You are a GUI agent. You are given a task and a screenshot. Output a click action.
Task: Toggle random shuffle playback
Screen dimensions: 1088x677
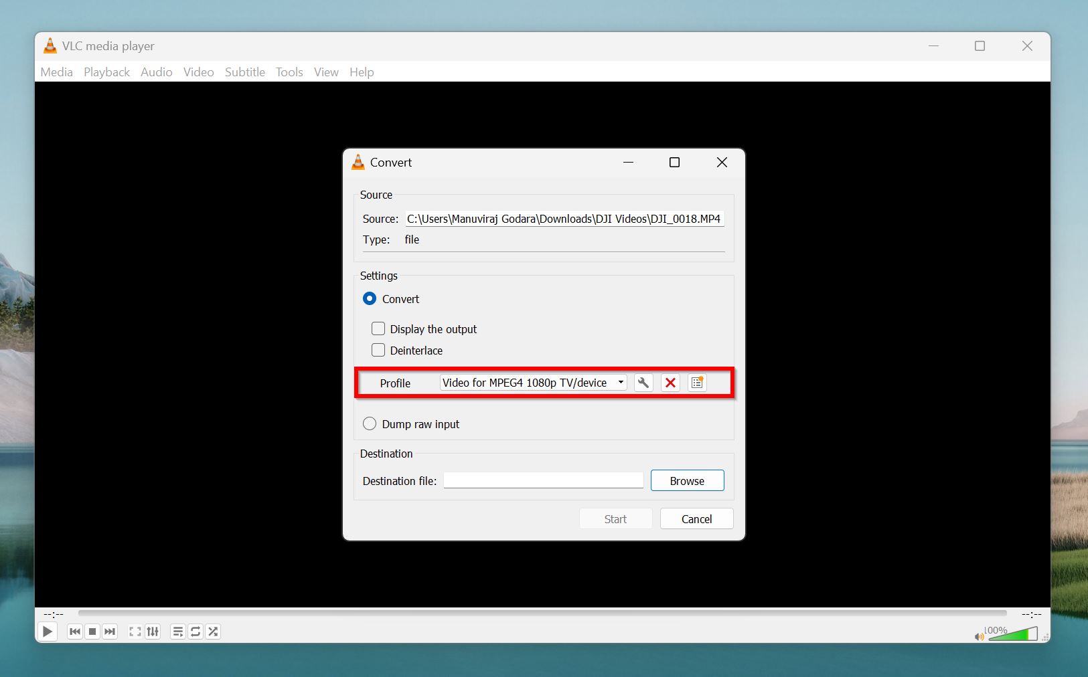pos(213,632)
